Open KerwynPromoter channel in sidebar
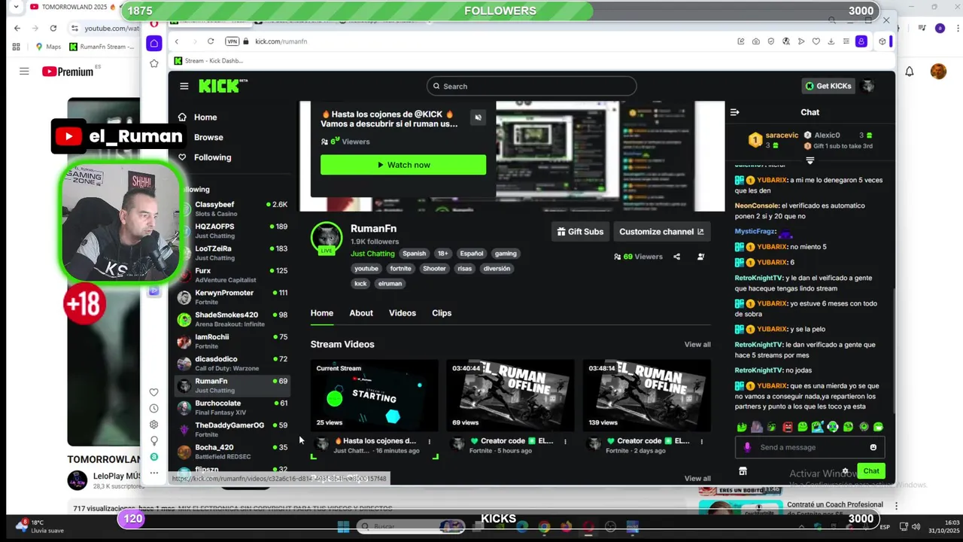Image resolution: width=963 pixels, height=542 pixels. (232, 297)
